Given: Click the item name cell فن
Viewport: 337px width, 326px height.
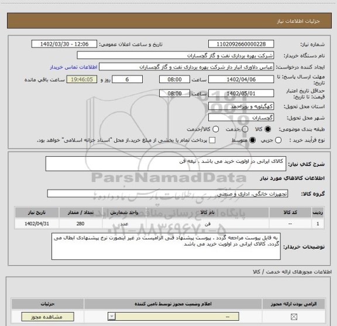Looking at the screenshot, I should pos(207,224).
